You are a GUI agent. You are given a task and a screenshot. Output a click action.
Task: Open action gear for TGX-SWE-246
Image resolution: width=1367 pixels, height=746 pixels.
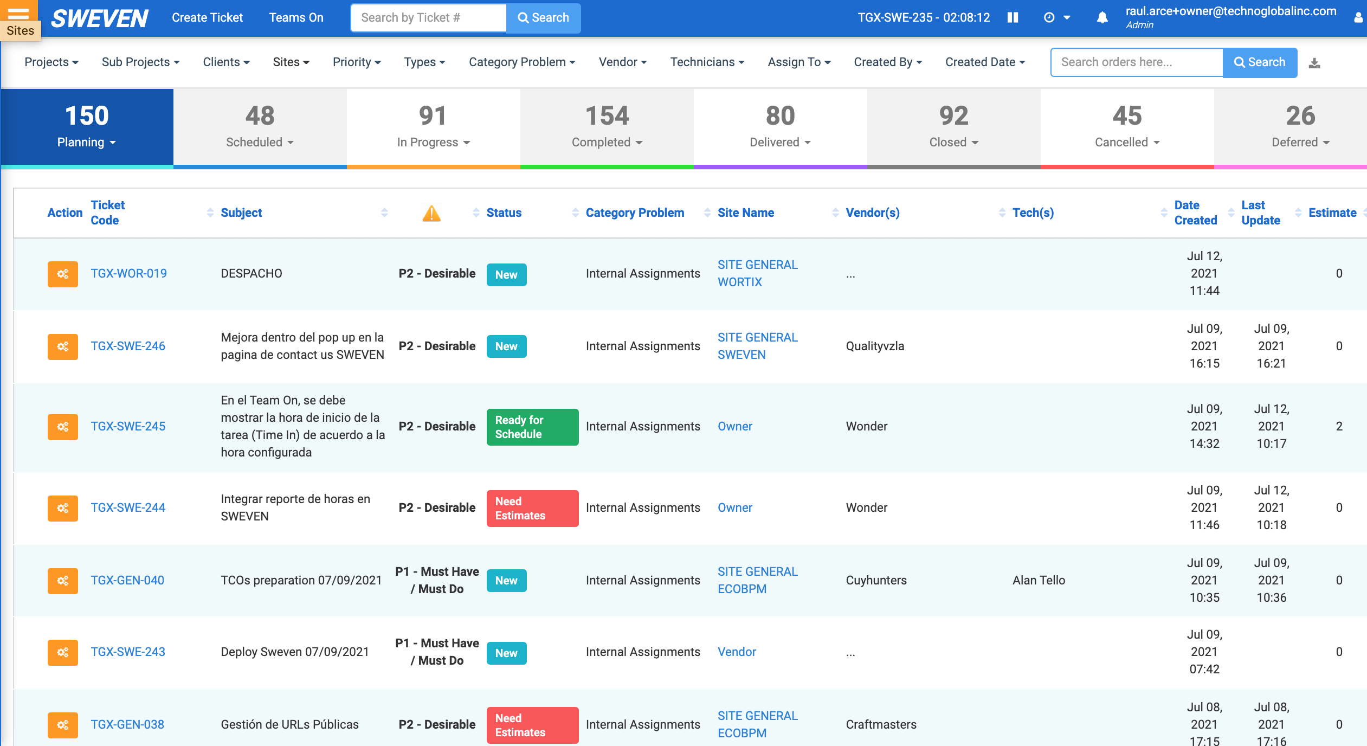[x=63, y=346]
